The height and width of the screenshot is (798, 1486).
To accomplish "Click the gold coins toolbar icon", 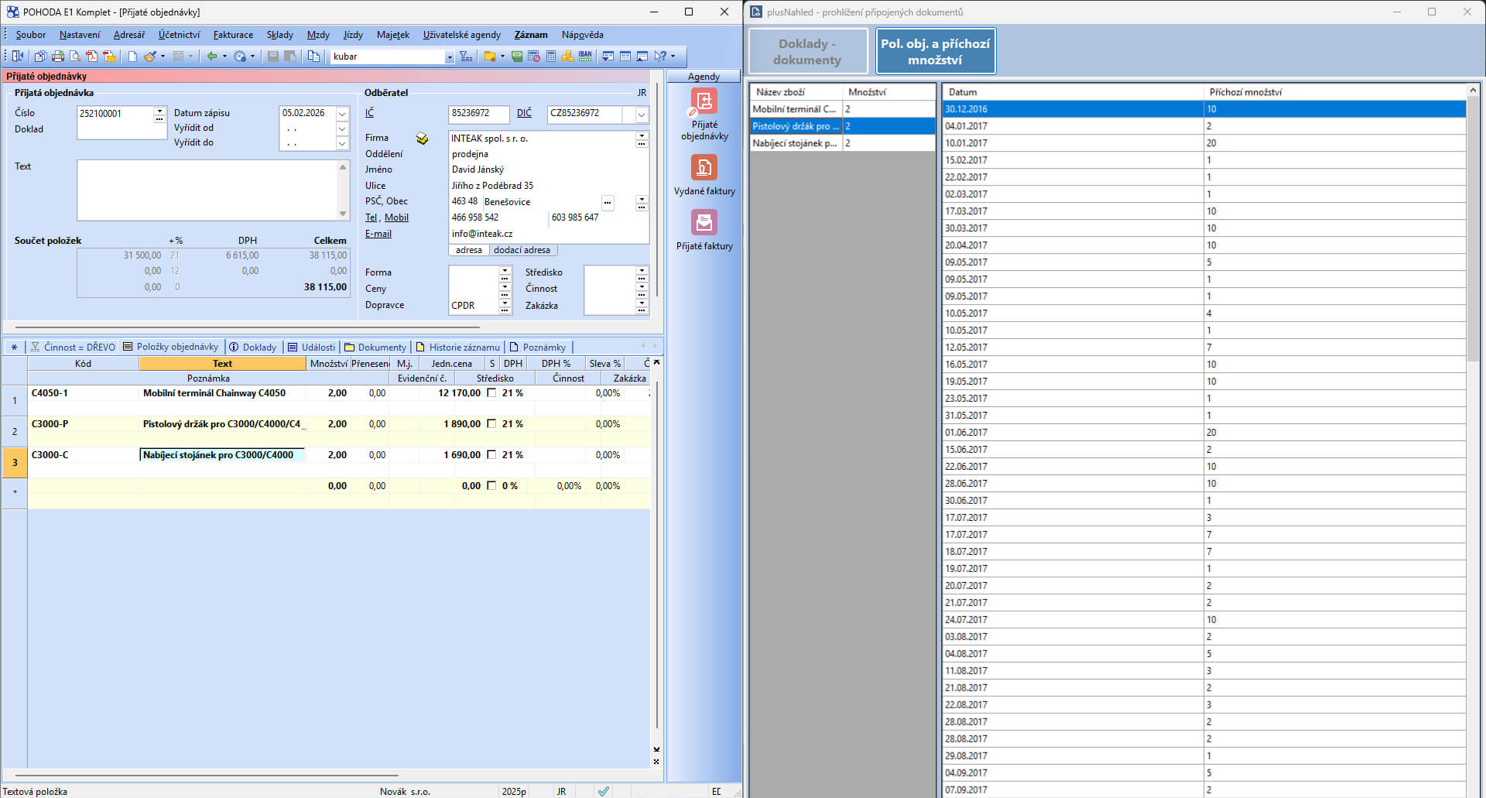I will pos(568,57).
